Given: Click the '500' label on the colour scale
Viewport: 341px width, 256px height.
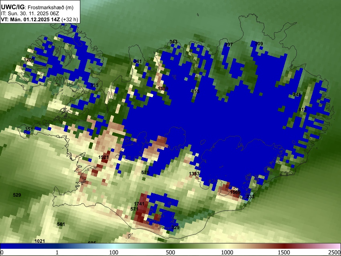Looking at the screenshot, I should pyautogui.click(x=170, y=252).
